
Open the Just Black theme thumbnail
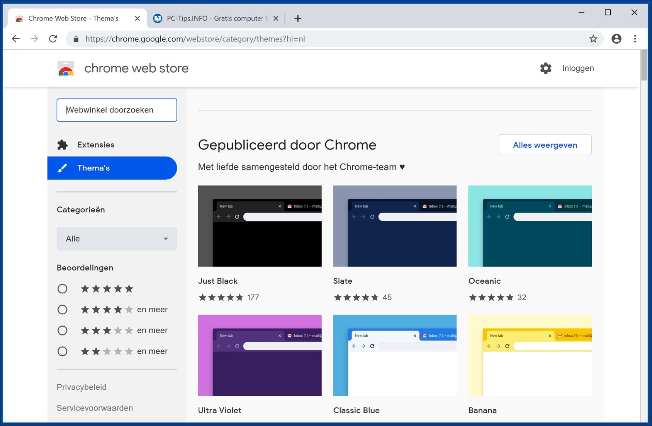[x=260, y=226]
